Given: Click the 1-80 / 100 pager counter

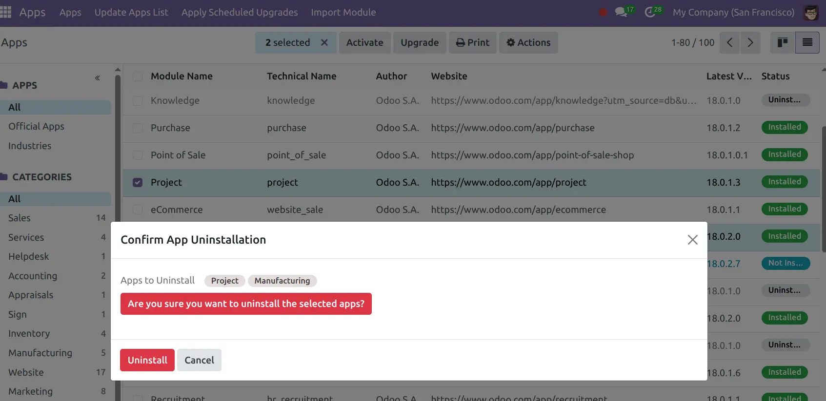Looking at the screenshot, I should point(692,42).
